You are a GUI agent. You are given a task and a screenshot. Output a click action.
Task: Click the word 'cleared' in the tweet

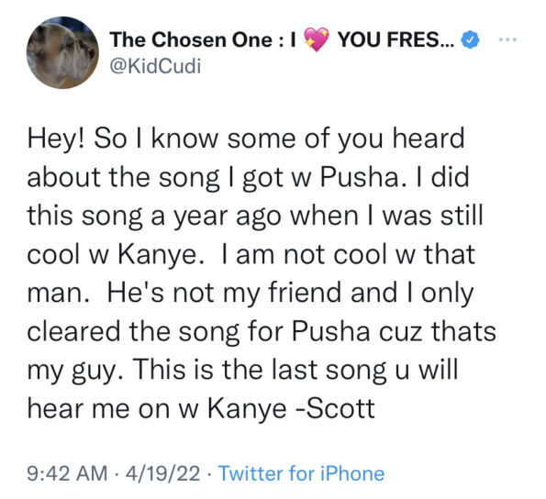tap(73, 331)
